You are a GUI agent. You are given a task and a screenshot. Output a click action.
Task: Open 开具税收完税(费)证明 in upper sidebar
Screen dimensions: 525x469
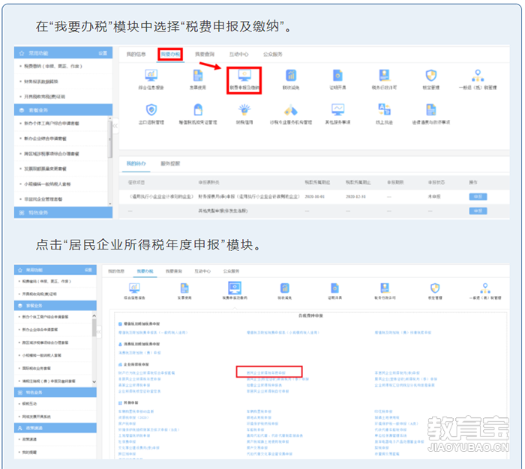pyautogui.click(x=44, y=97)
